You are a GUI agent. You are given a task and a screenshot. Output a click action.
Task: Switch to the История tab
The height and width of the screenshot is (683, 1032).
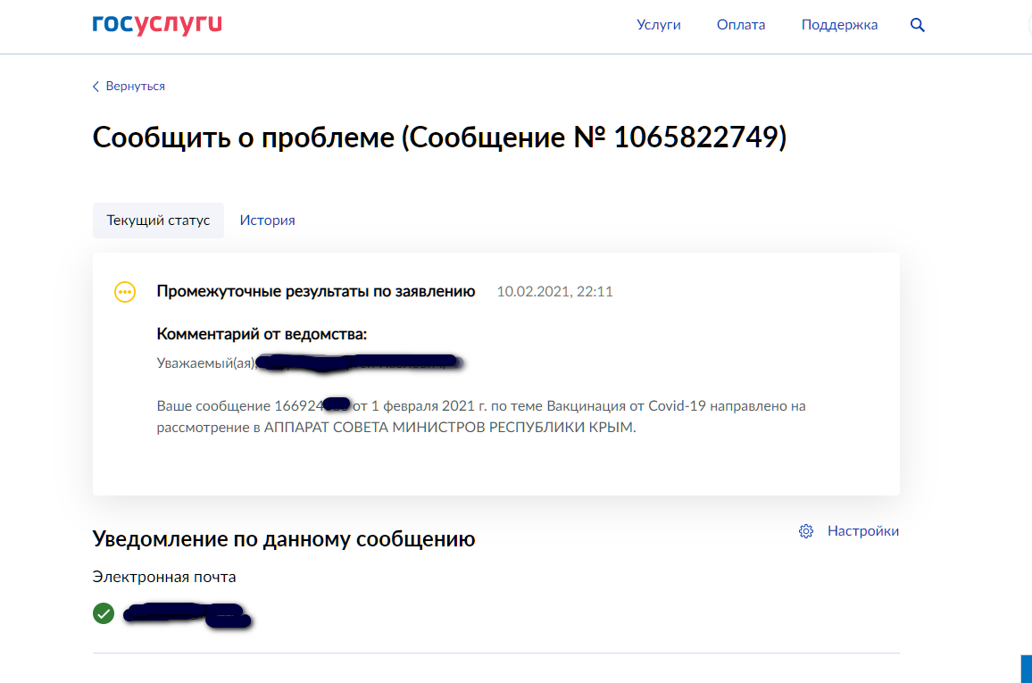pyautogui.click(x=267, y=221)
